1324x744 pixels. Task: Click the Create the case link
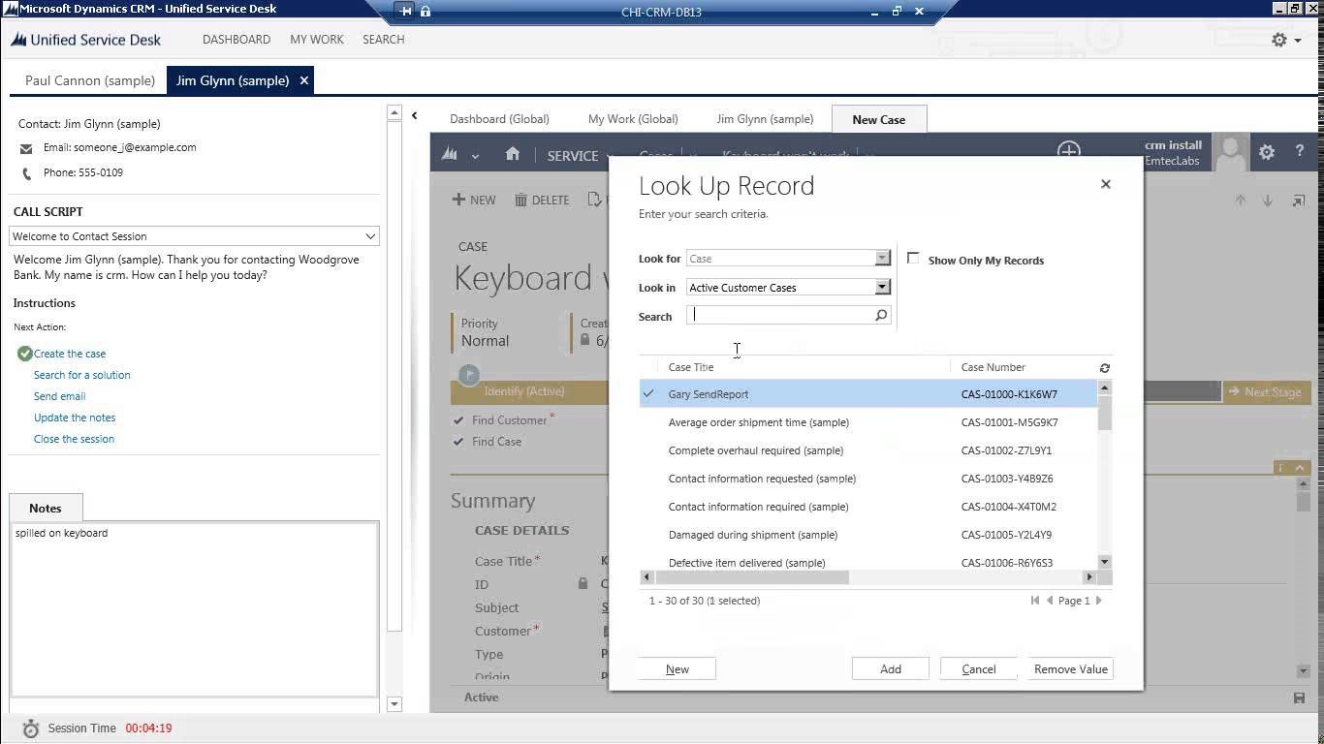click(70, 354)
